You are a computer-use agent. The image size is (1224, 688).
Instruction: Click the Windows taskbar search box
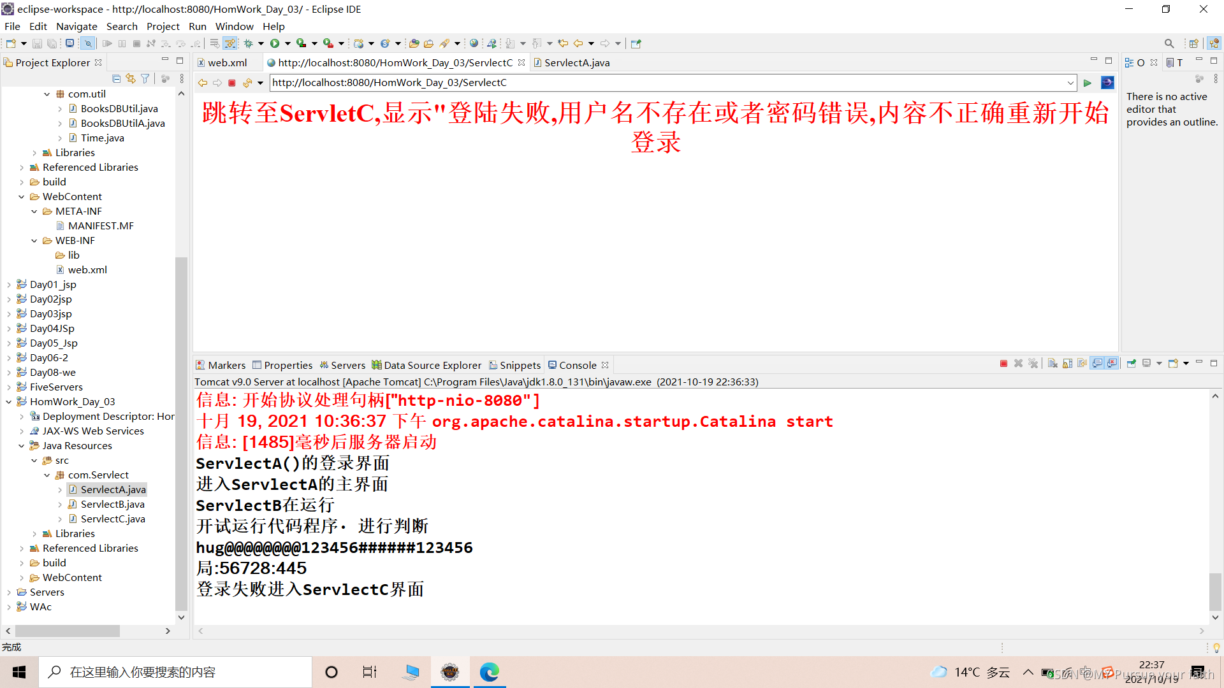point(175,672)
